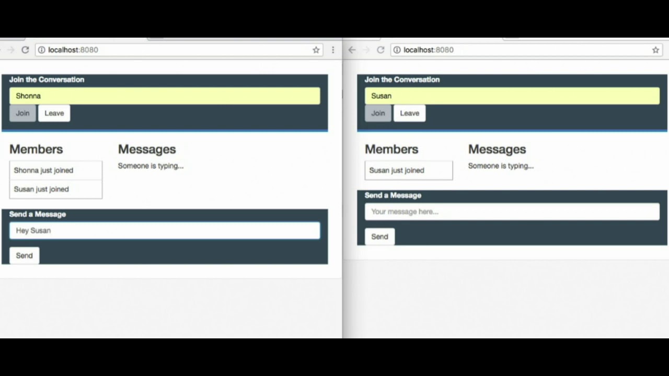
Task: Click the Join button in Susan's window
Action: [378, 113]
